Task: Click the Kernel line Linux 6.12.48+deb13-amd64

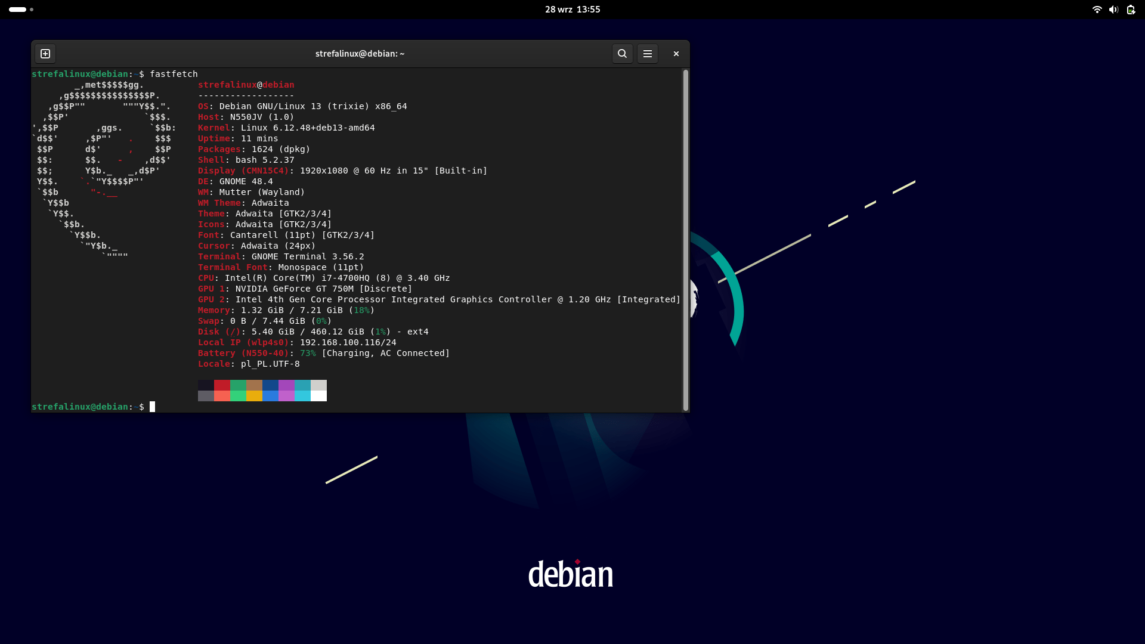Action: (x=286, y=128)
